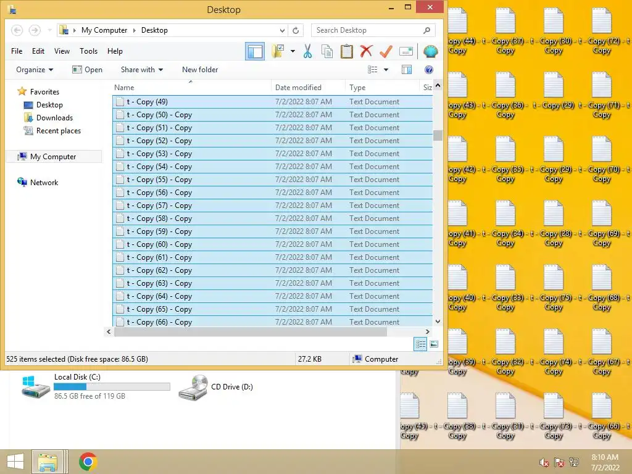The image size is (632, 474).
Task: Refresh the Desktop folder location
Action: point(296,30)
